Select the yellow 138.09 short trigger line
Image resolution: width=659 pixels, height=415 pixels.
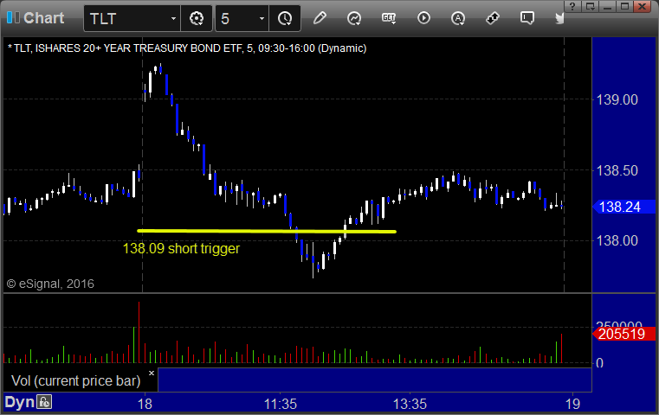tap(267, 231)
